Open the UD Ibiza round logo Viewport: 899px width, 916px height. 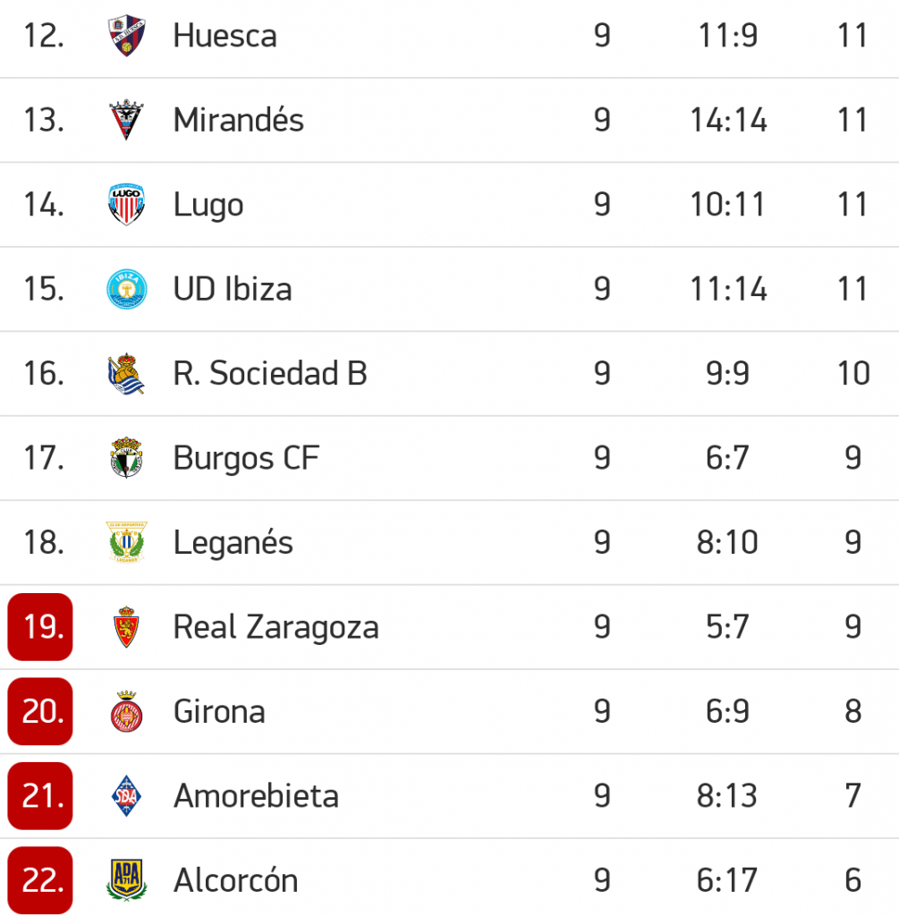126,289
